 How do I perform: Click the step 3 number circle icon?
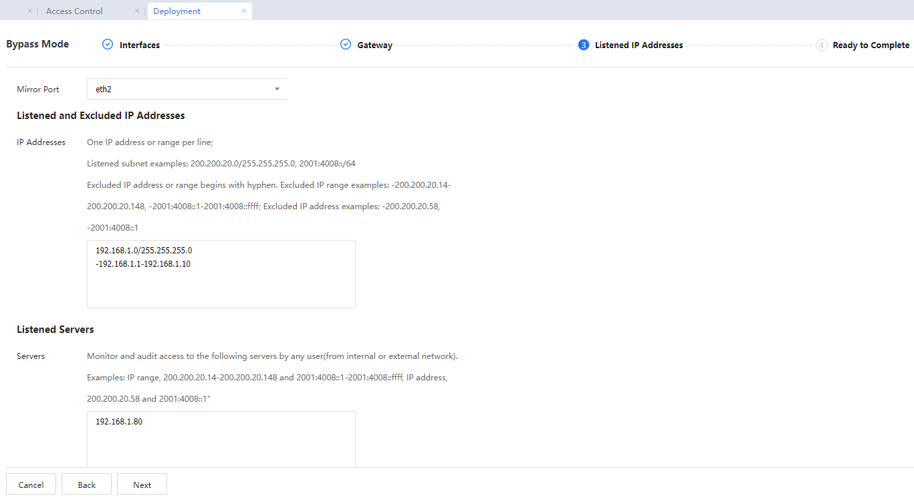point(584,45)
